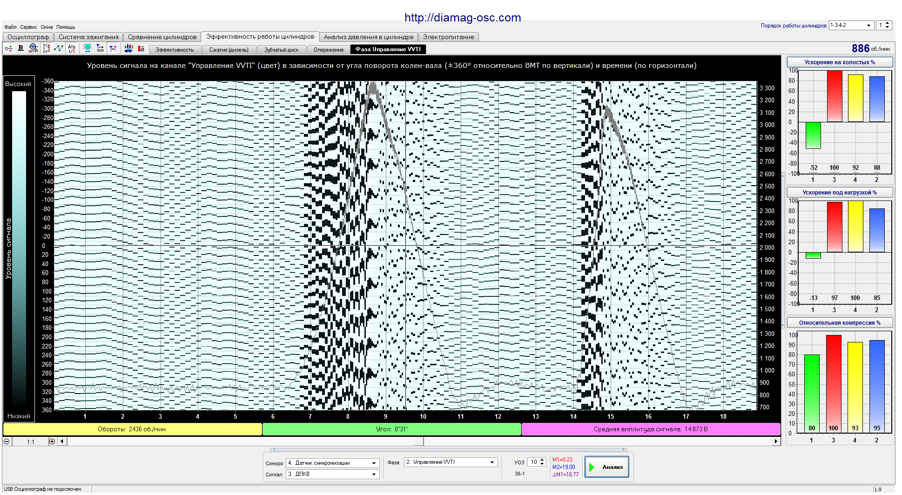Screen dimensions: 902x495
Task: Click the green cylinder 1 bar in idle acceleration chart
Action: pos(813,135)
